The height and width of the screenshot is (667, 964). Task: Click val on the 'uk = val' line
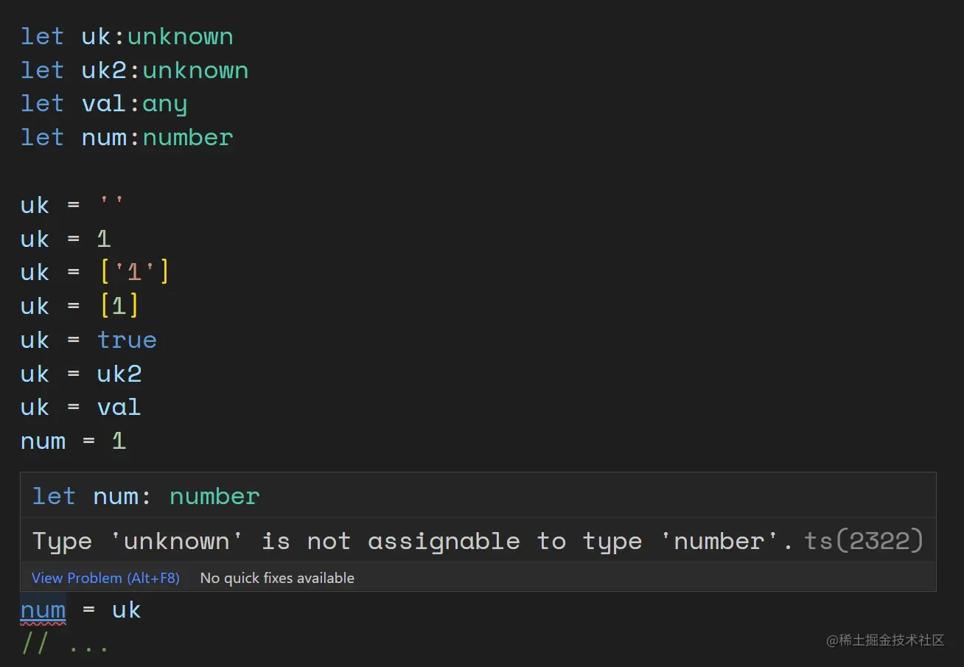119,408
